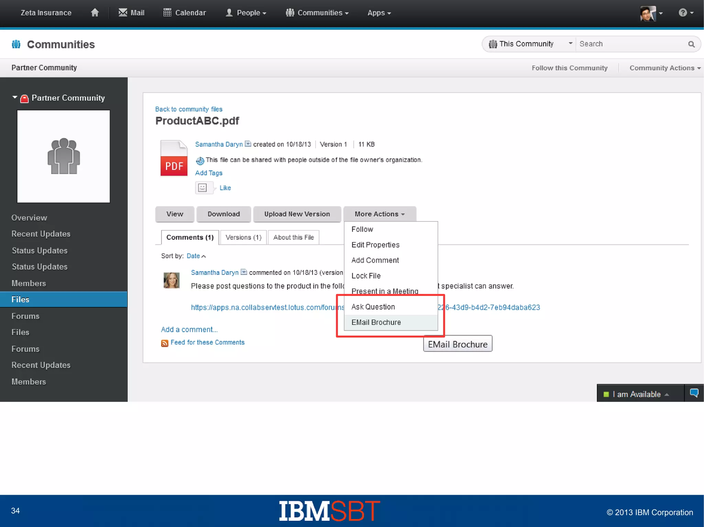Viewport: 704px width, 527px height.
Task: Click the Home icon in top navigation
Action: (95, 13)
